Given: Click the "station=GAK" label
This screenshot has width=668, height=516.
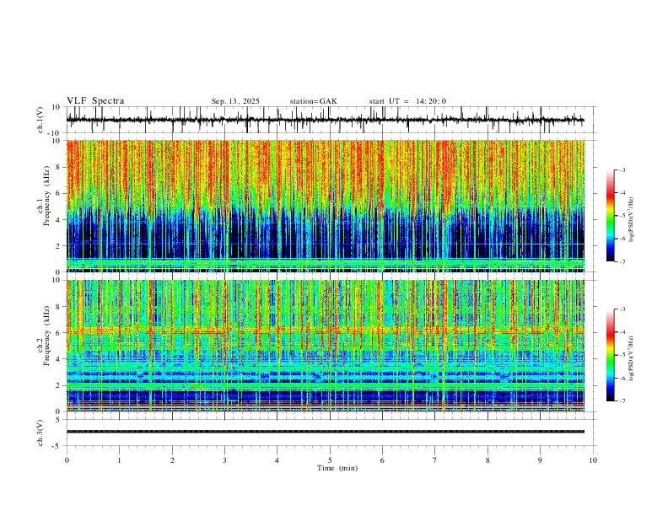Looking at the screenshot, I should click(x=313, y=101).
